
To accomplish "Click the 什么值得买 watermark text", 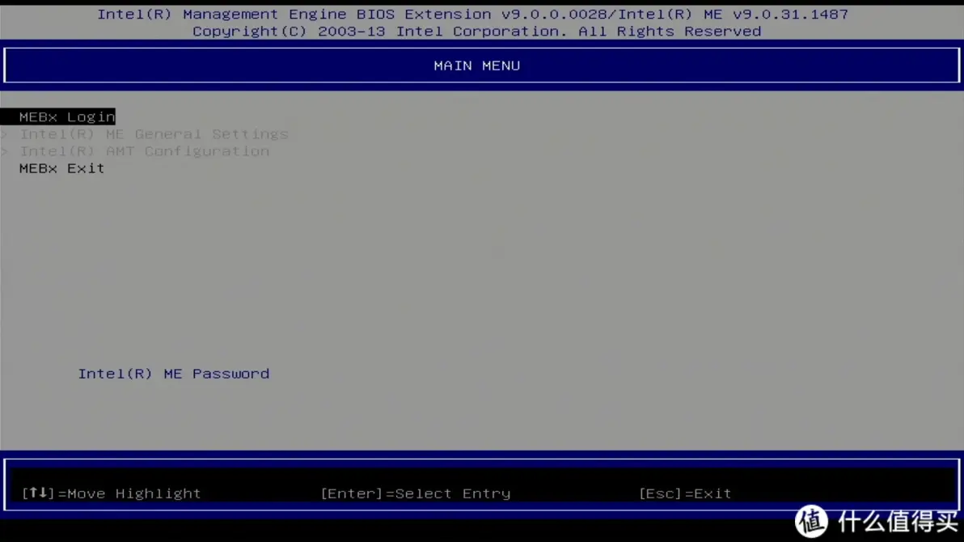I will pyautogui.click(x=898, y=522).
